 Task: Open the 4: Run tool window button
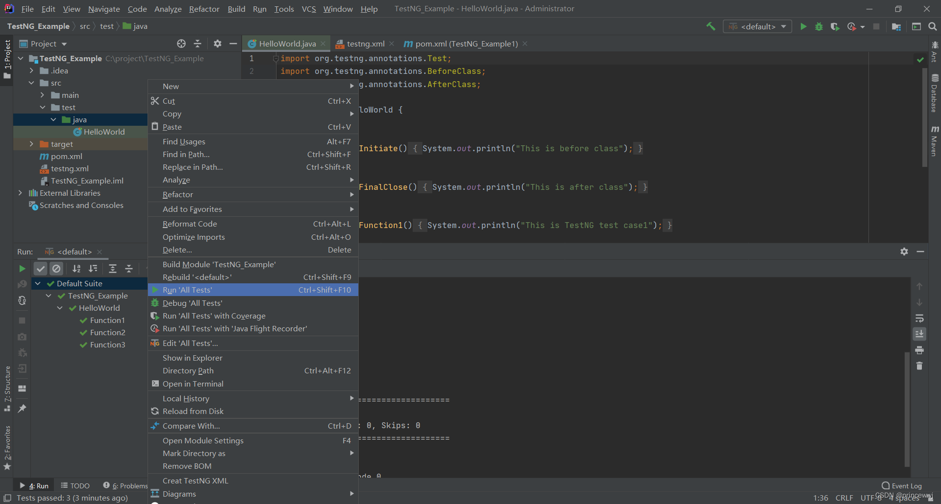coord(34,485)
